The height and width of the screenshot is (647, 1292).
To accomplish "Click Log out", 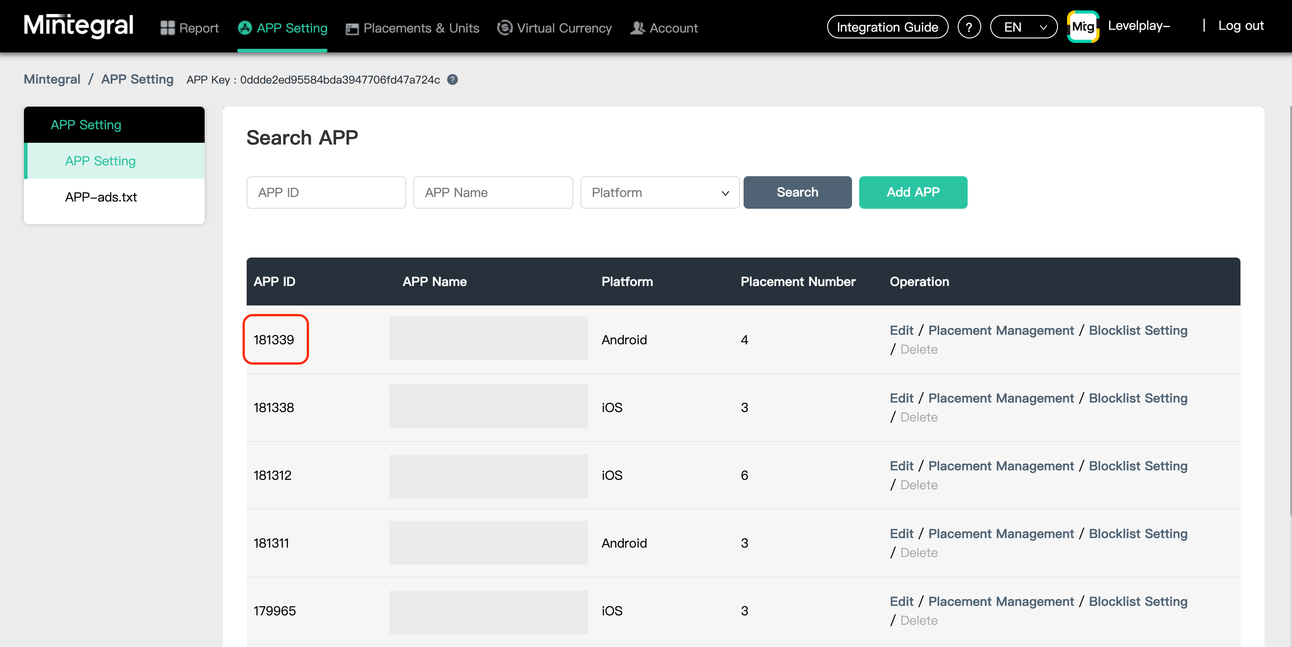I will point(1241,26).
